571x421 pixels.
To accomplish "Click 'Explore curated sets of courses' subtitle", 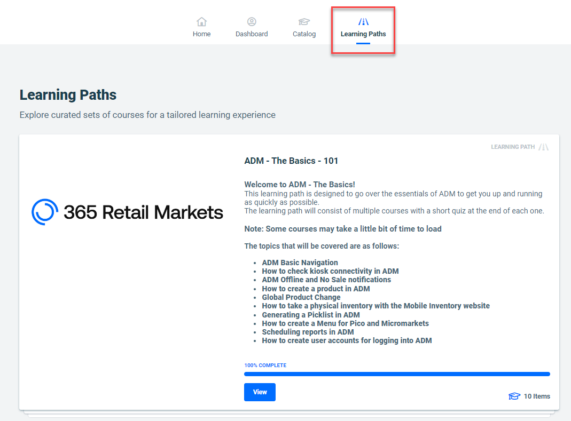I will pos(147,115).
